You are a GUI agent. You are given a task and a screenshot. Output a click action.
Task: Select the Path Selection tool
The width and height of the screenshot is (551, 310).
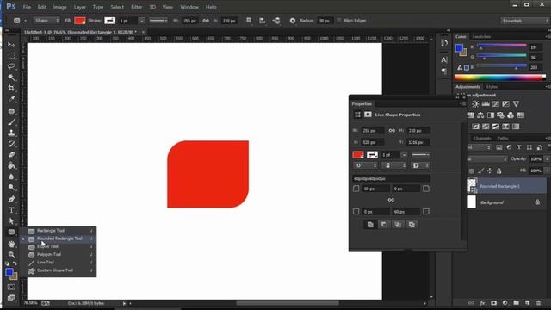(11, 221)
